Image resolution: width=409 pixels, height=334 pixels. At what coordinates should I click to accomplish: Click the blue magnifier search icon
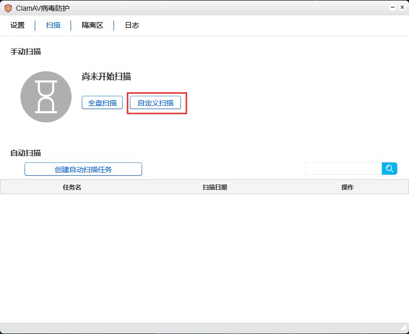(x=390, y=169)
